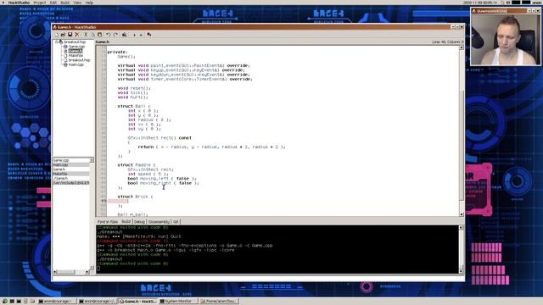Click the webcam overlay window
The width and height of the screenshot is (543, 305).
pyautogui.click(x=506, y=36)
